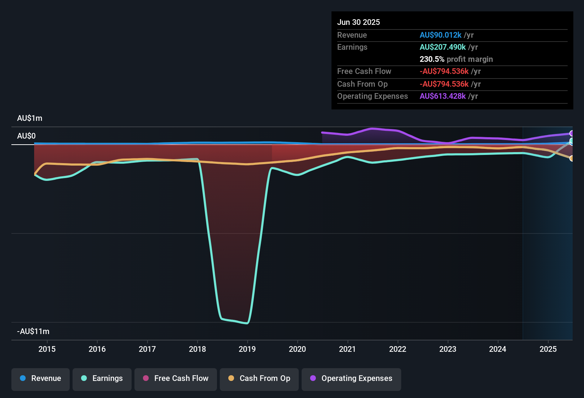Select the 2019 year label
Screen dimensions: 584x398
248,349
